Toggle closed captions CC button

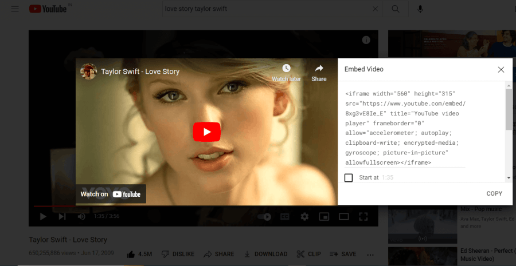[x=284, y=217]
